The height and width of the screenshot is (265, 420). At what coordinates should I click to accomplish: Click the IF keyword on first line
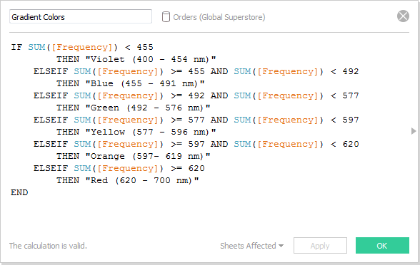point(16,47)
